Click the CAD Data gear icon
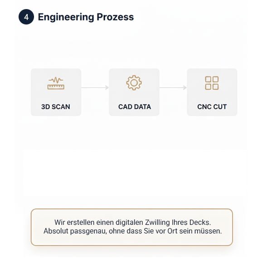272x272 pixels. pos(134,83)
